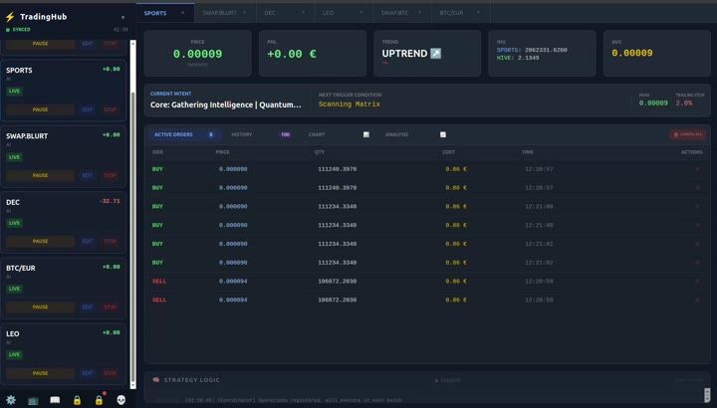Click the uptrend arrow icon in TREND card

436,54
